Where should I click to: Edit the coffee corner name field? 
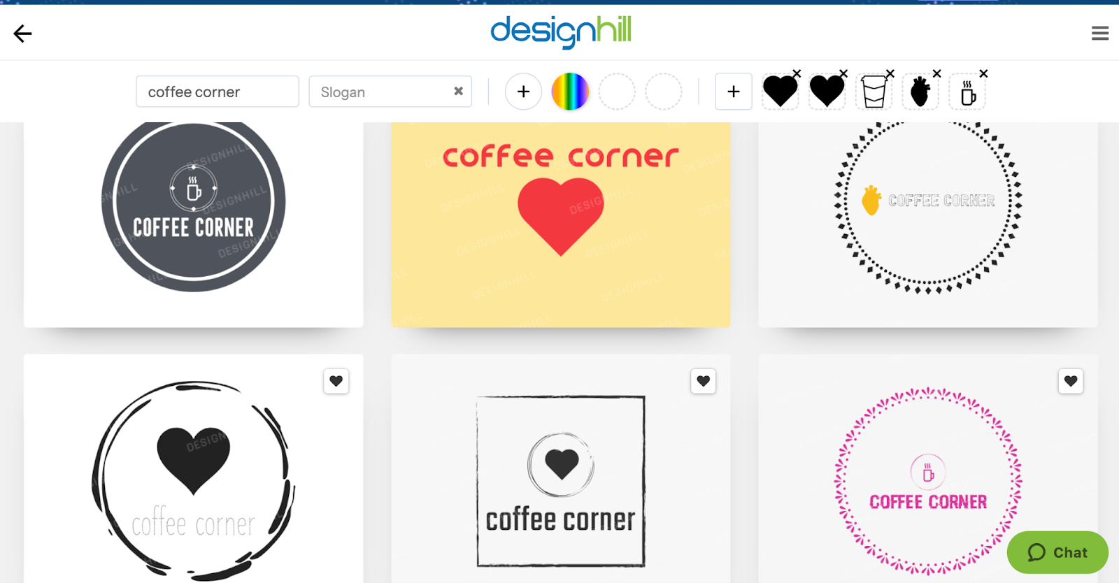click(x=218, y=92)
